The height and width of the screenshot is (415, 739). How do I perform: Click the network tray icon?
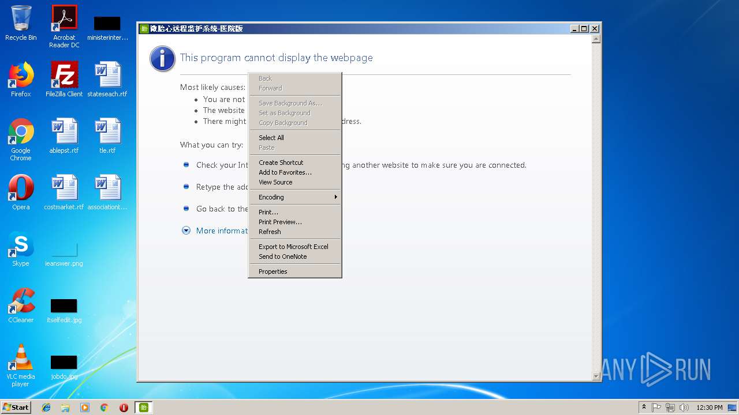click(670, 408)
